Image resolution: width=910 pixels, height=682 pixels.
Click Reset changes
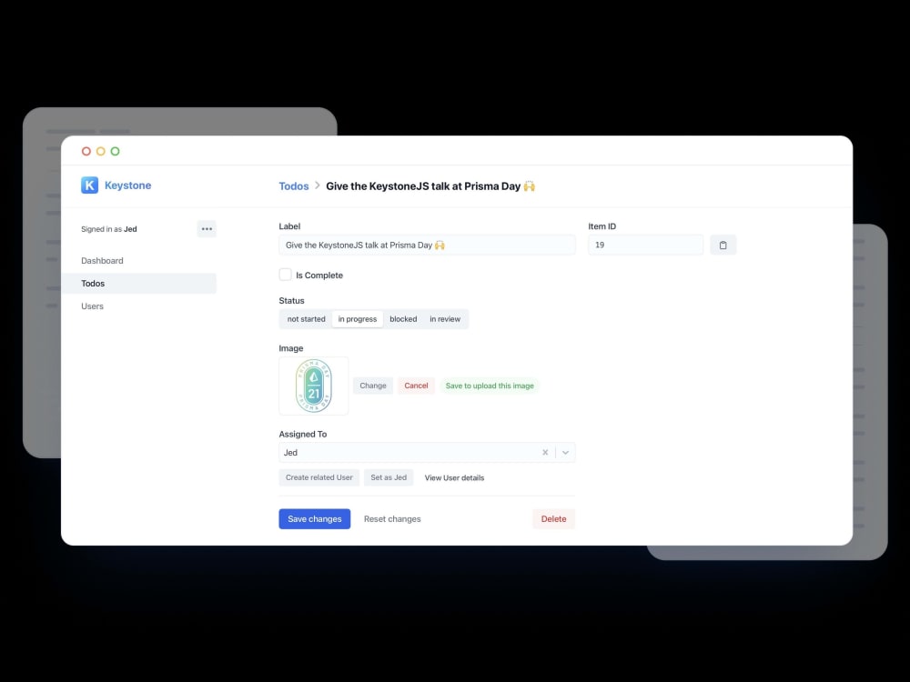coord(391,518)
